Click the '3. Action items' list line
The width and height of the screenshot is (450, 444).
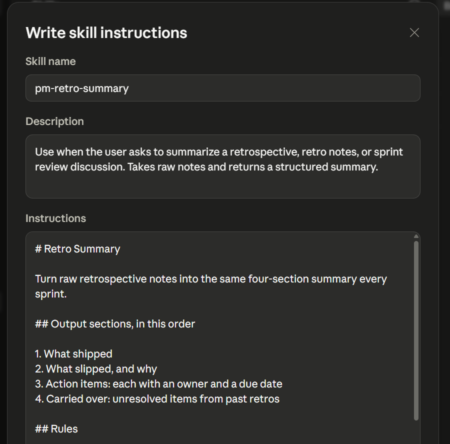point(158,383)
